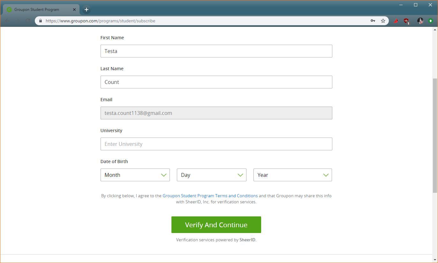Select the Groupon Student Program tab

click(x=41, y=10)
